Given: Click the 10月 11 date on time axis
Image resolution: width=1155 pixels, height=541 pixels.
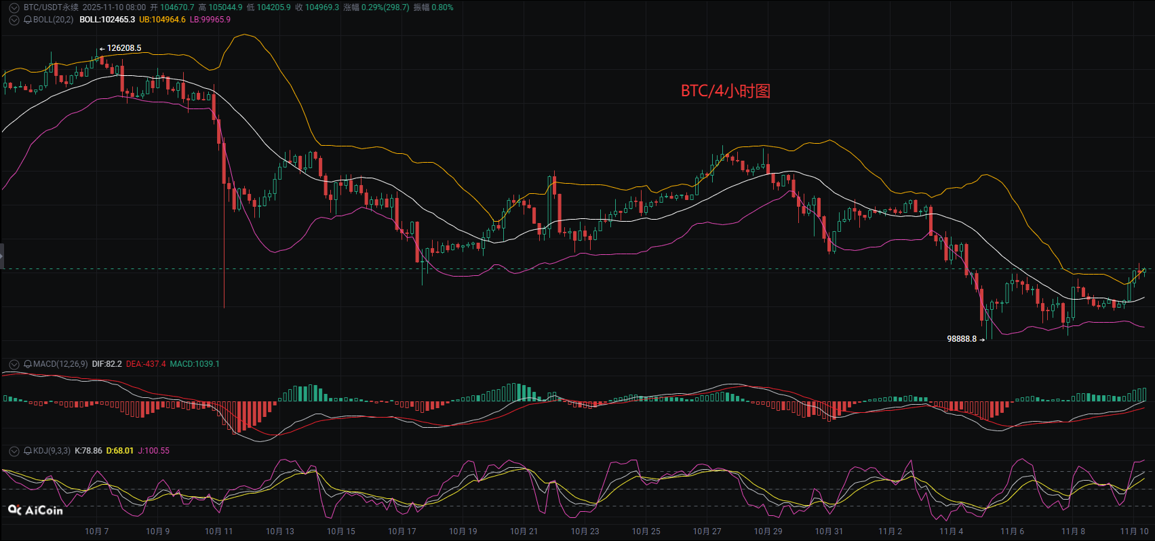Looking at the screenshot, I should pyautogui.click(x=218, y=532).
